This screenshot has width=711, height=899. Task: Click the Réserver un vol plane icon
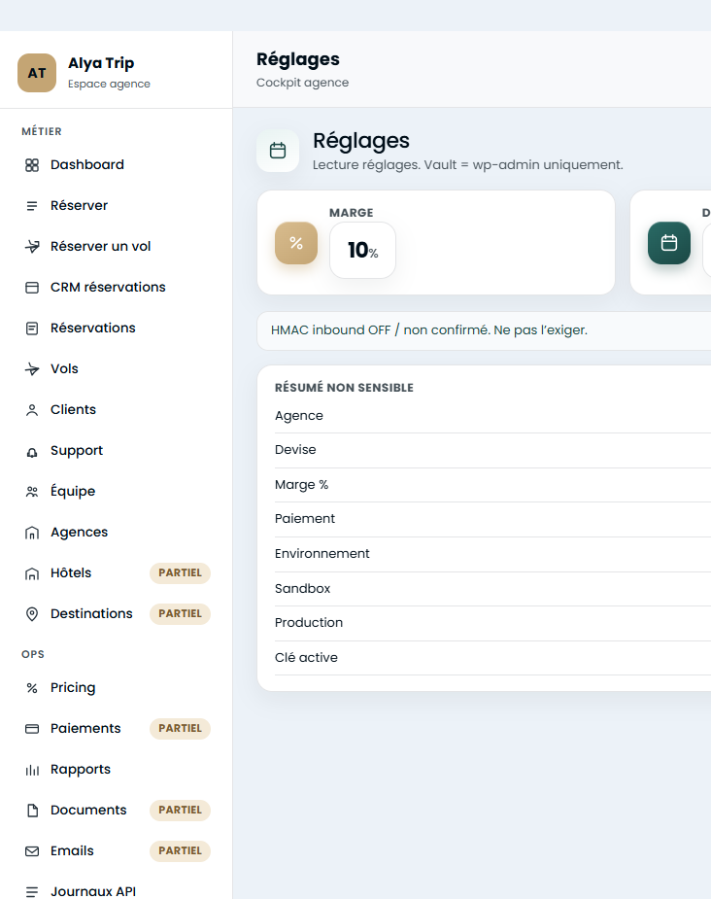click(x=32, y=247)
